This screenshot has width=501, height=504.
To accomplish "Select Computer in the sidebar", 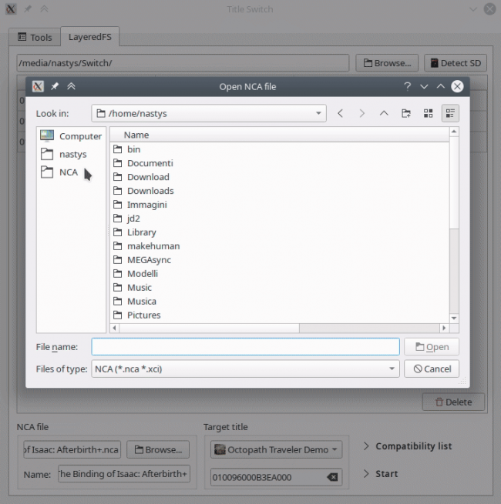I will [71, 136].
